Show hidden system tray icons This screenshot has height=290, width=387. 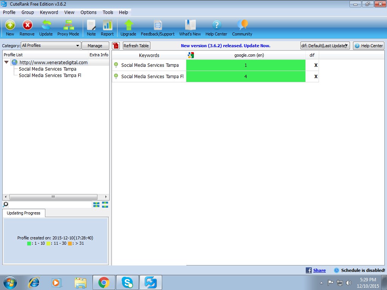(x=321, y=283)
